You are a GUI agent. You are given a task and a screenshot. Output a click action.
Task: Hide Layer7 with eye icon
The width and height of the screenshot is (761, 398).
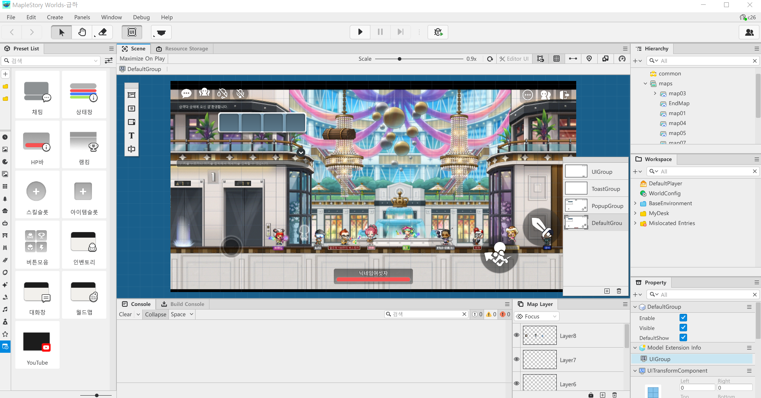click(x=517, y=360)
